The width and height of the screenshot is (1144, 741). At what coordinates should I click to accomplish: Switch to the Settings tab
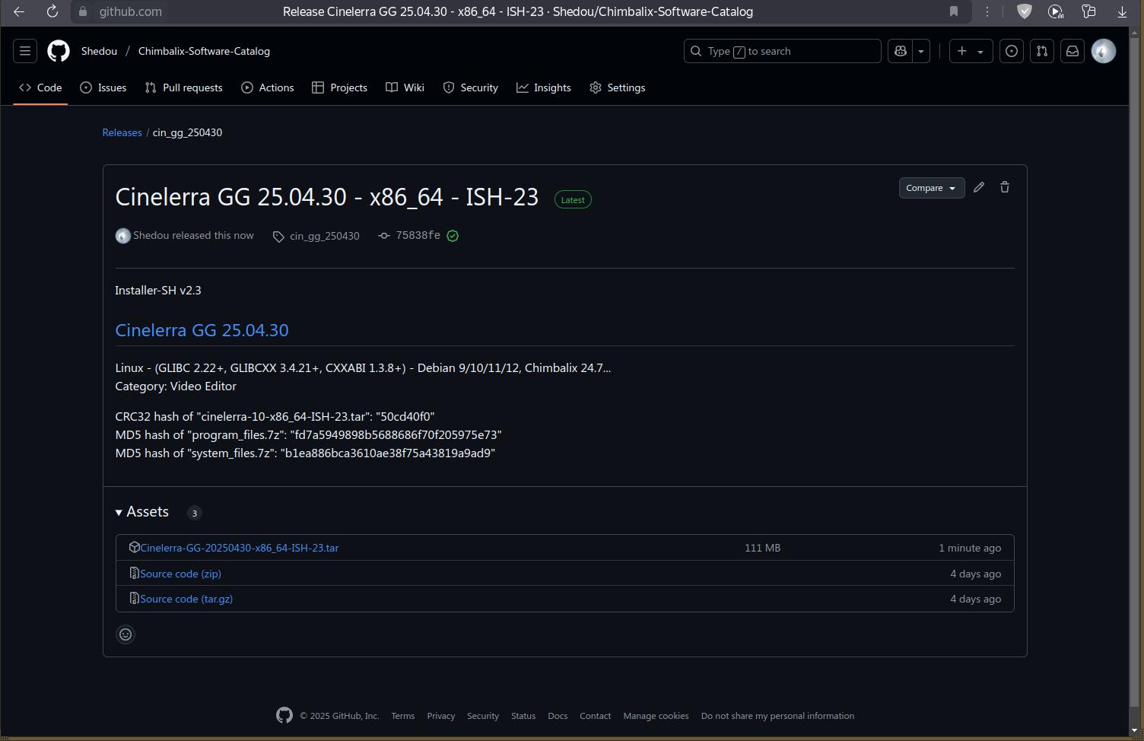pos(618,87)
